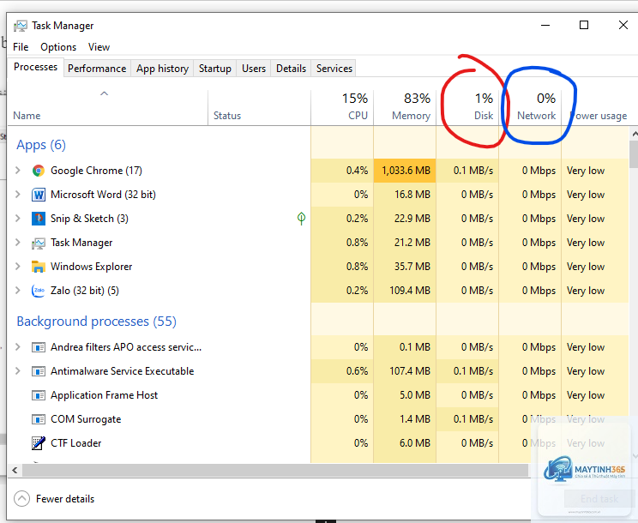Click the Microsoft Word process icon
Image resolution: width=638 pixels, height=523 pixels.
(39, 195)
